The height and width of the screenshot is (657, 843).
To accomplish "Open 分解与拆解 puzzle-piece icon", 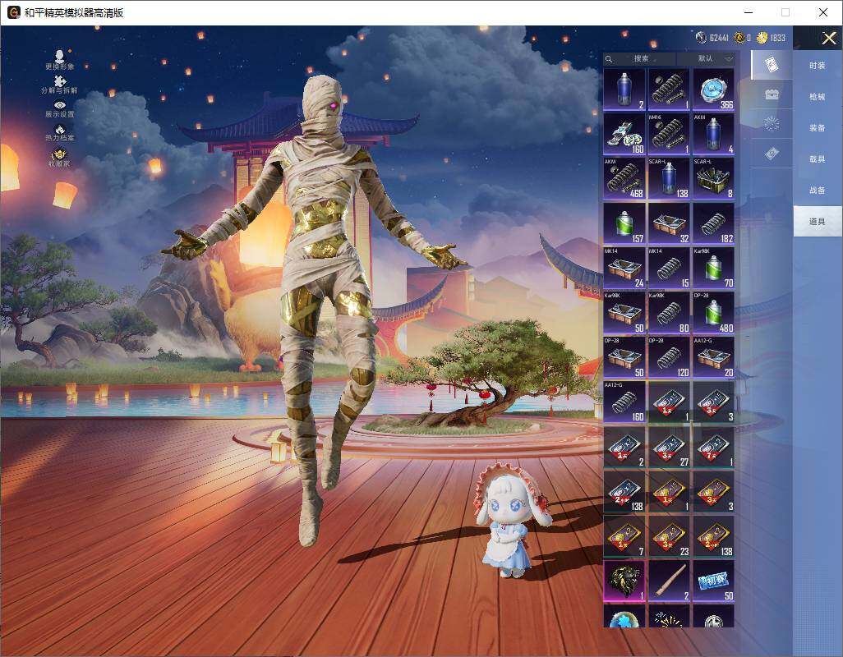I will click(x=60, y=84).
